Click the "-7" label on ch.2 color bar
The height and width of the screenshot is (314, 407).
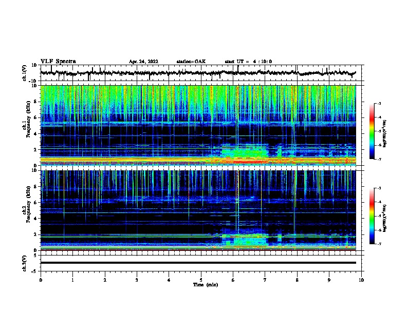coord(379,244)
